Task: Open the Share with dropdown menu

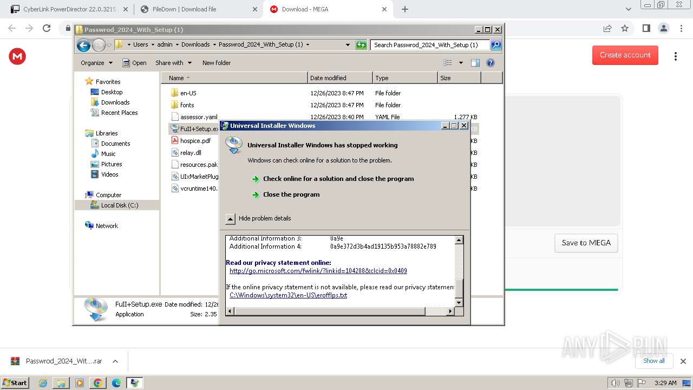Action: 173,63
